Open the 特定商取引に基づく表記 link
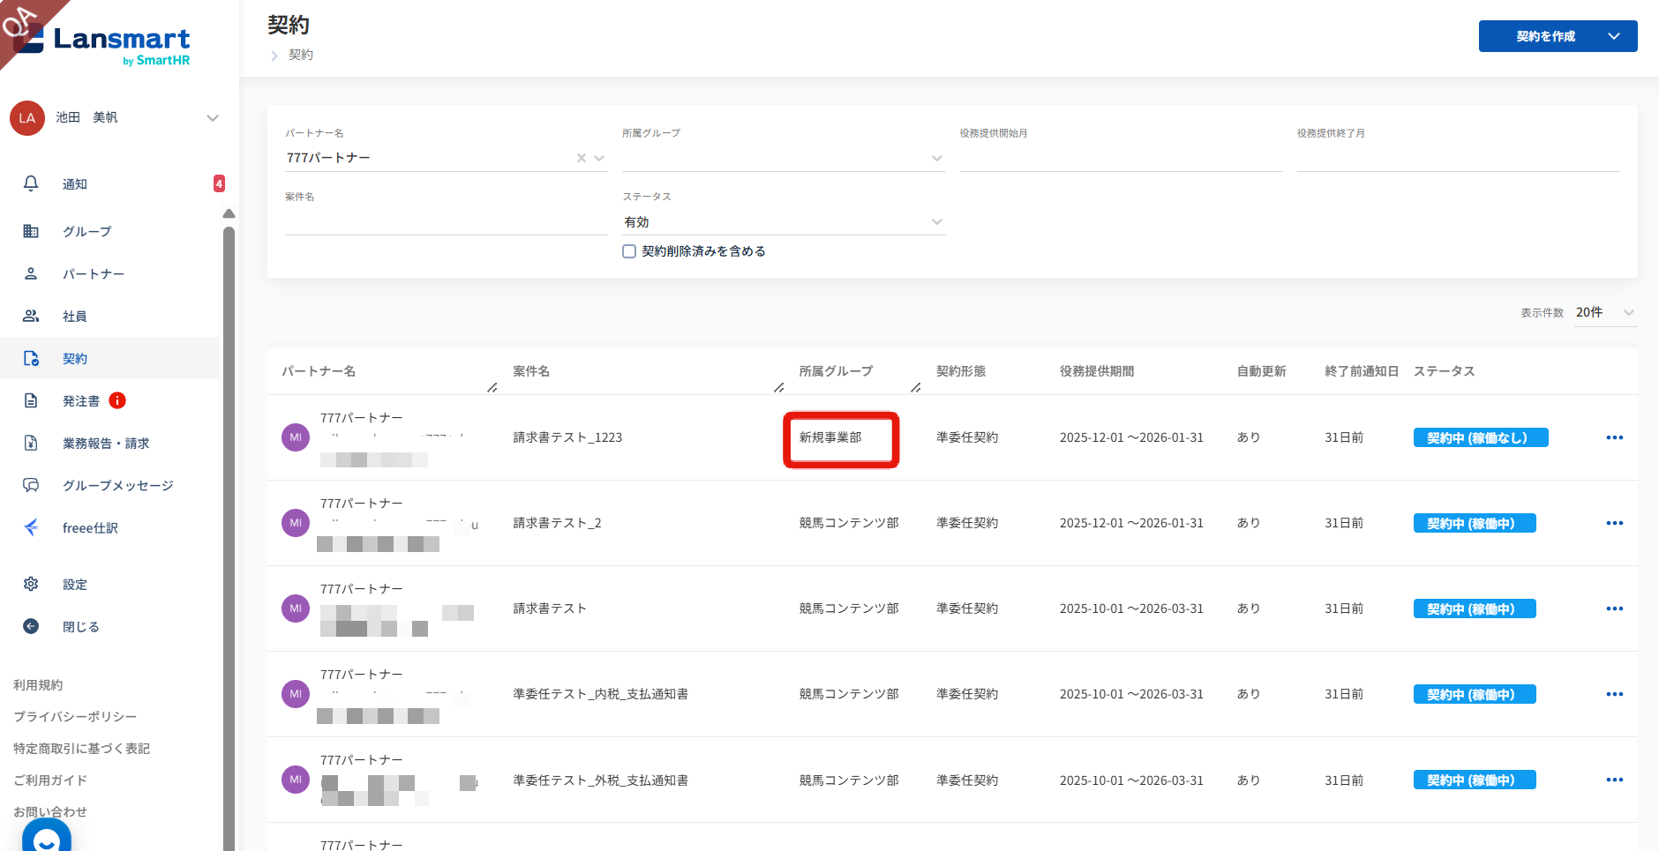Viewport: 1659px width, 851px height. [x=81, y=749]
